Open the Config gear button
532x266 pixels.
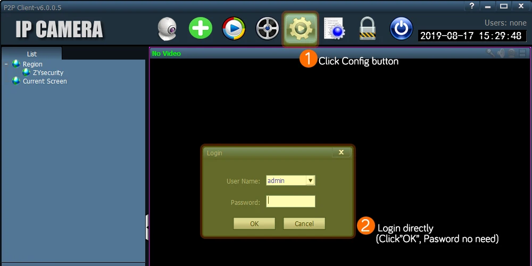click(x=301, y=29)
